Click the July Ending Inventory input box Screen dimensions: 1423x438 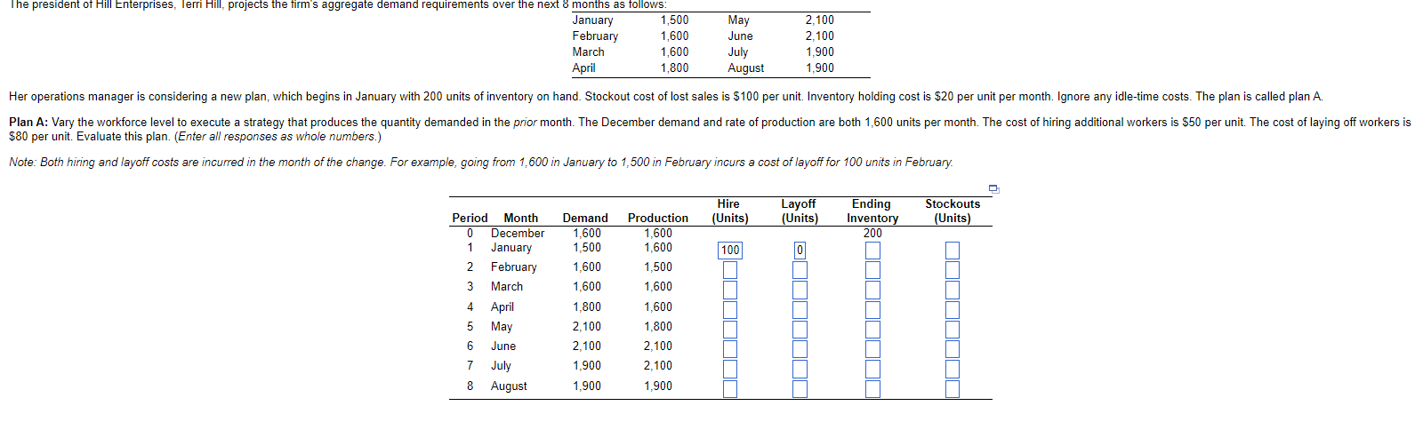[x=872, y=369]
